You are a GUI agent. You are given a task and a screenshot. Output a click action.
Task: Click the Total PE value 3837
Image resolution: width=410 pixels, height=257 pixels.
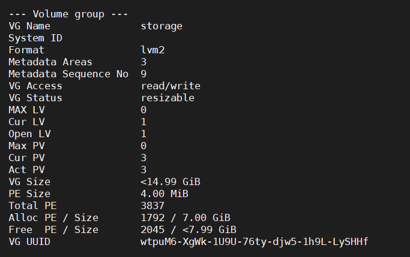[x=152, y=205]
